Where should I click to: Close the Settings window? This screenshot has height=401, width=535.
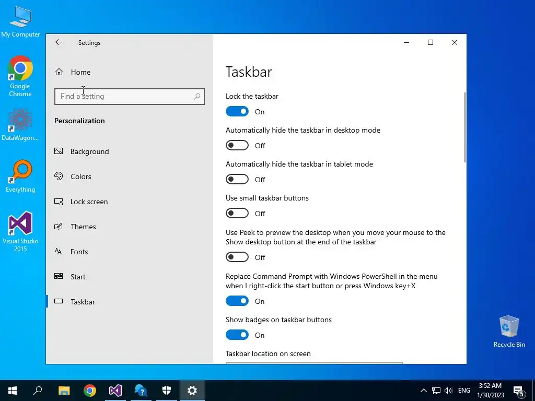455,42
